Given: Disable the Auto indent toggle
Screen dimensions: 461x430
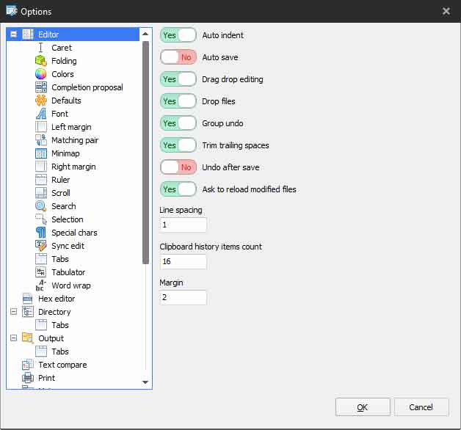Looking at the screenshot, I should point(178,35).
